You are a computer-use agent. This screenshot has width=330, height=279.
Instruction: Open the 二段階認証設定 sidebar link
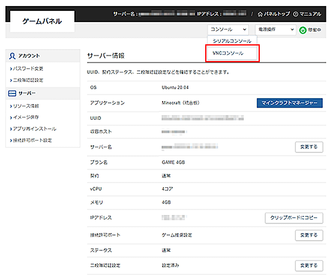pos(26,80)
